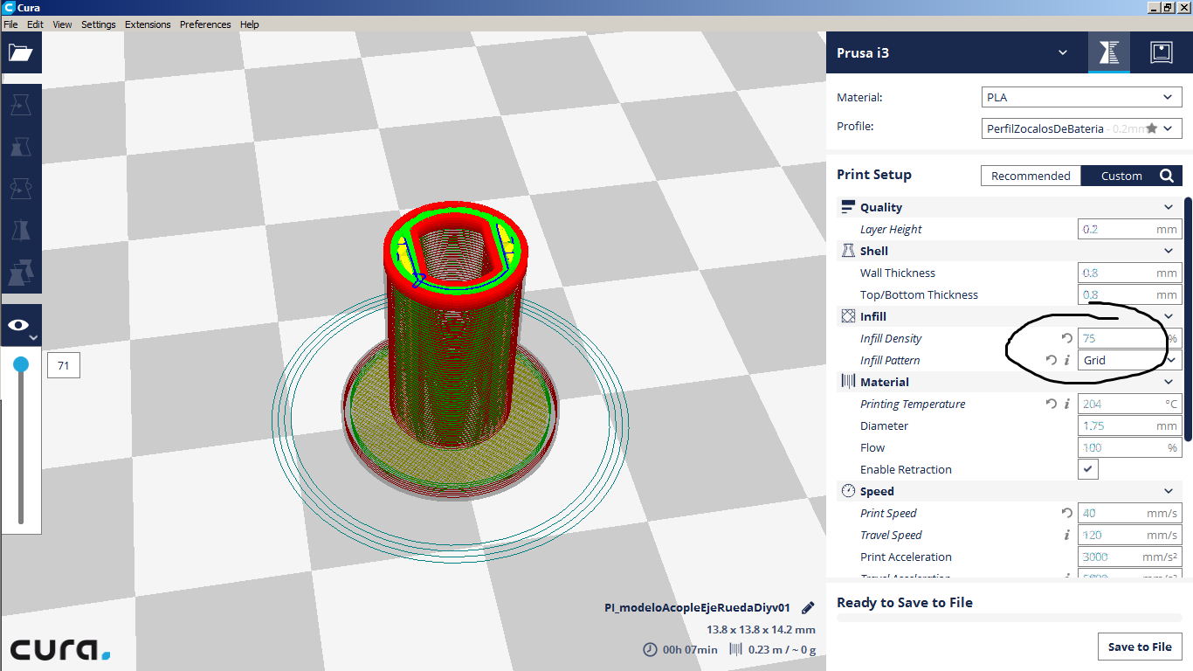Viewport: 1193px width, 671px height.
Task: Select the Rotate tool in sidebar
Action: click(21, 189)
